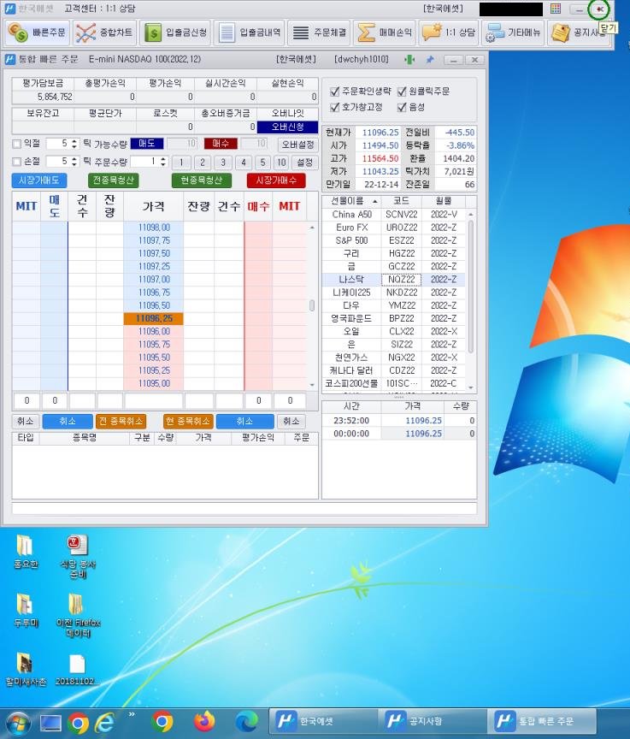Click the price cell 11098.00
Viewport: 630px width, 739px height.
(154, 228)
